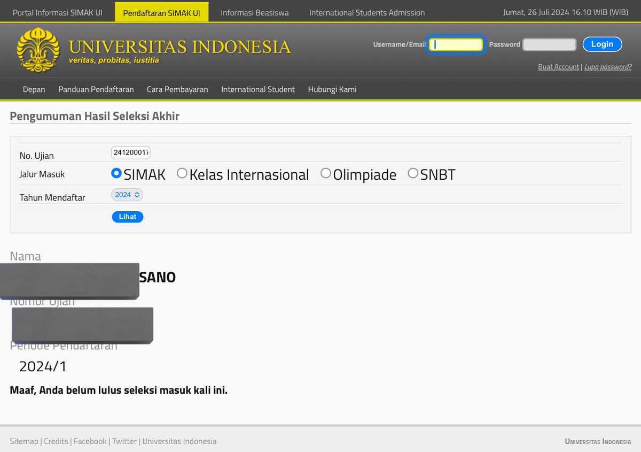Click the UNIVERSITAS INDONESIA header title
The image size is (641, 452).
[x=180, y=47]
